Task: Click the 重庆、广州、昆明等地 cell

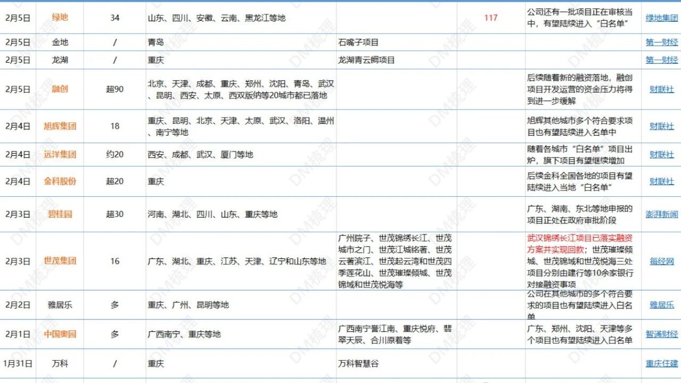Action: (x=241, y=305)
